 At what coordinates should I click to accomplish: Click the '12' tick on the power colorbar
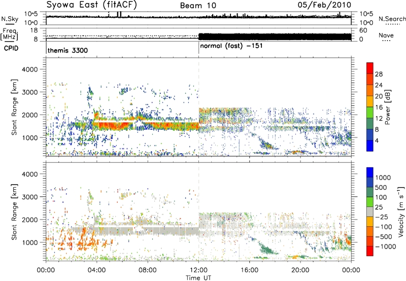[379, 119]
